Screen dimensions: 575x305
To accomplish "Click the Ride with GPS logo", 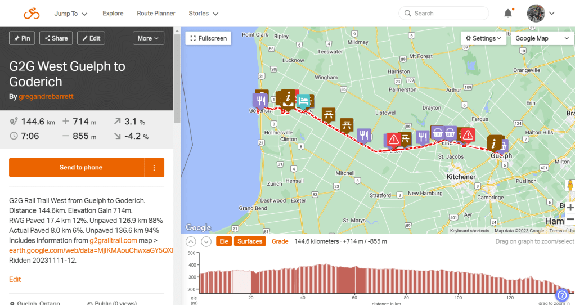I will (31, 14).
